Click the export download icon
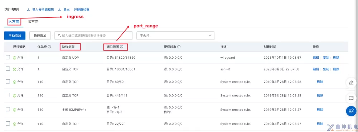The height and width of the screenshot is (132, 358). 60,10
